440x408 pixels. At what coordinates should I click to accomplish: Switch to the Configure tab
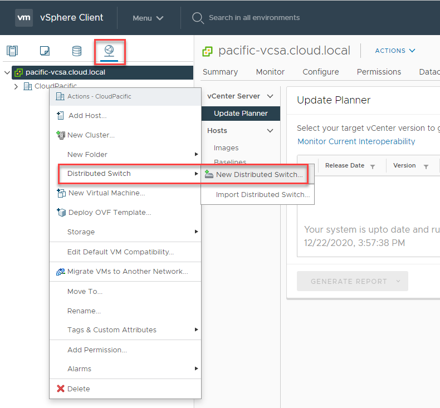click(x=321, y=72)
